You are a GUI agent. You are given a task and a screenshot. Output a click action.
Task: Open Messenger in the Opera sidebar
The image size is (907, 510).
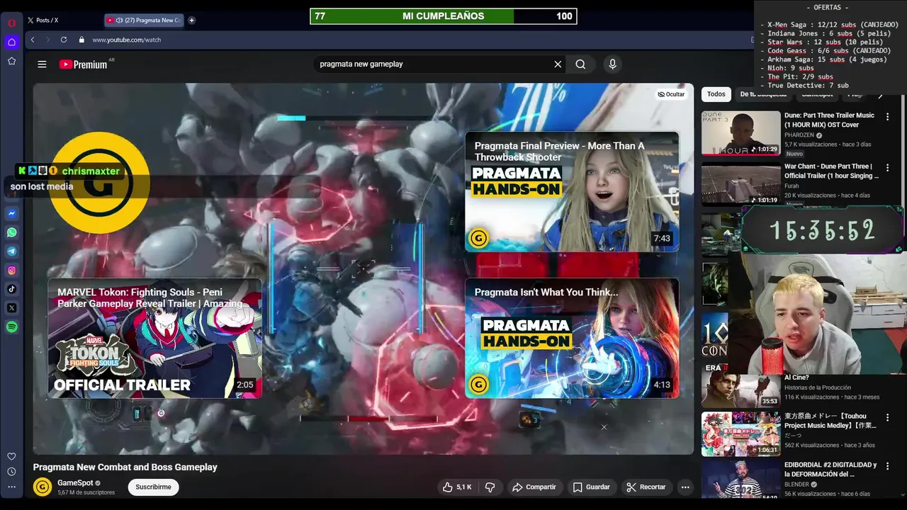point(11,213)
